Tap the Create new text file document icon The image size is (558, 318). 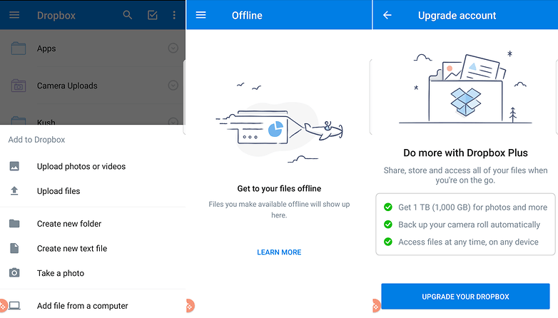(14, 248)
